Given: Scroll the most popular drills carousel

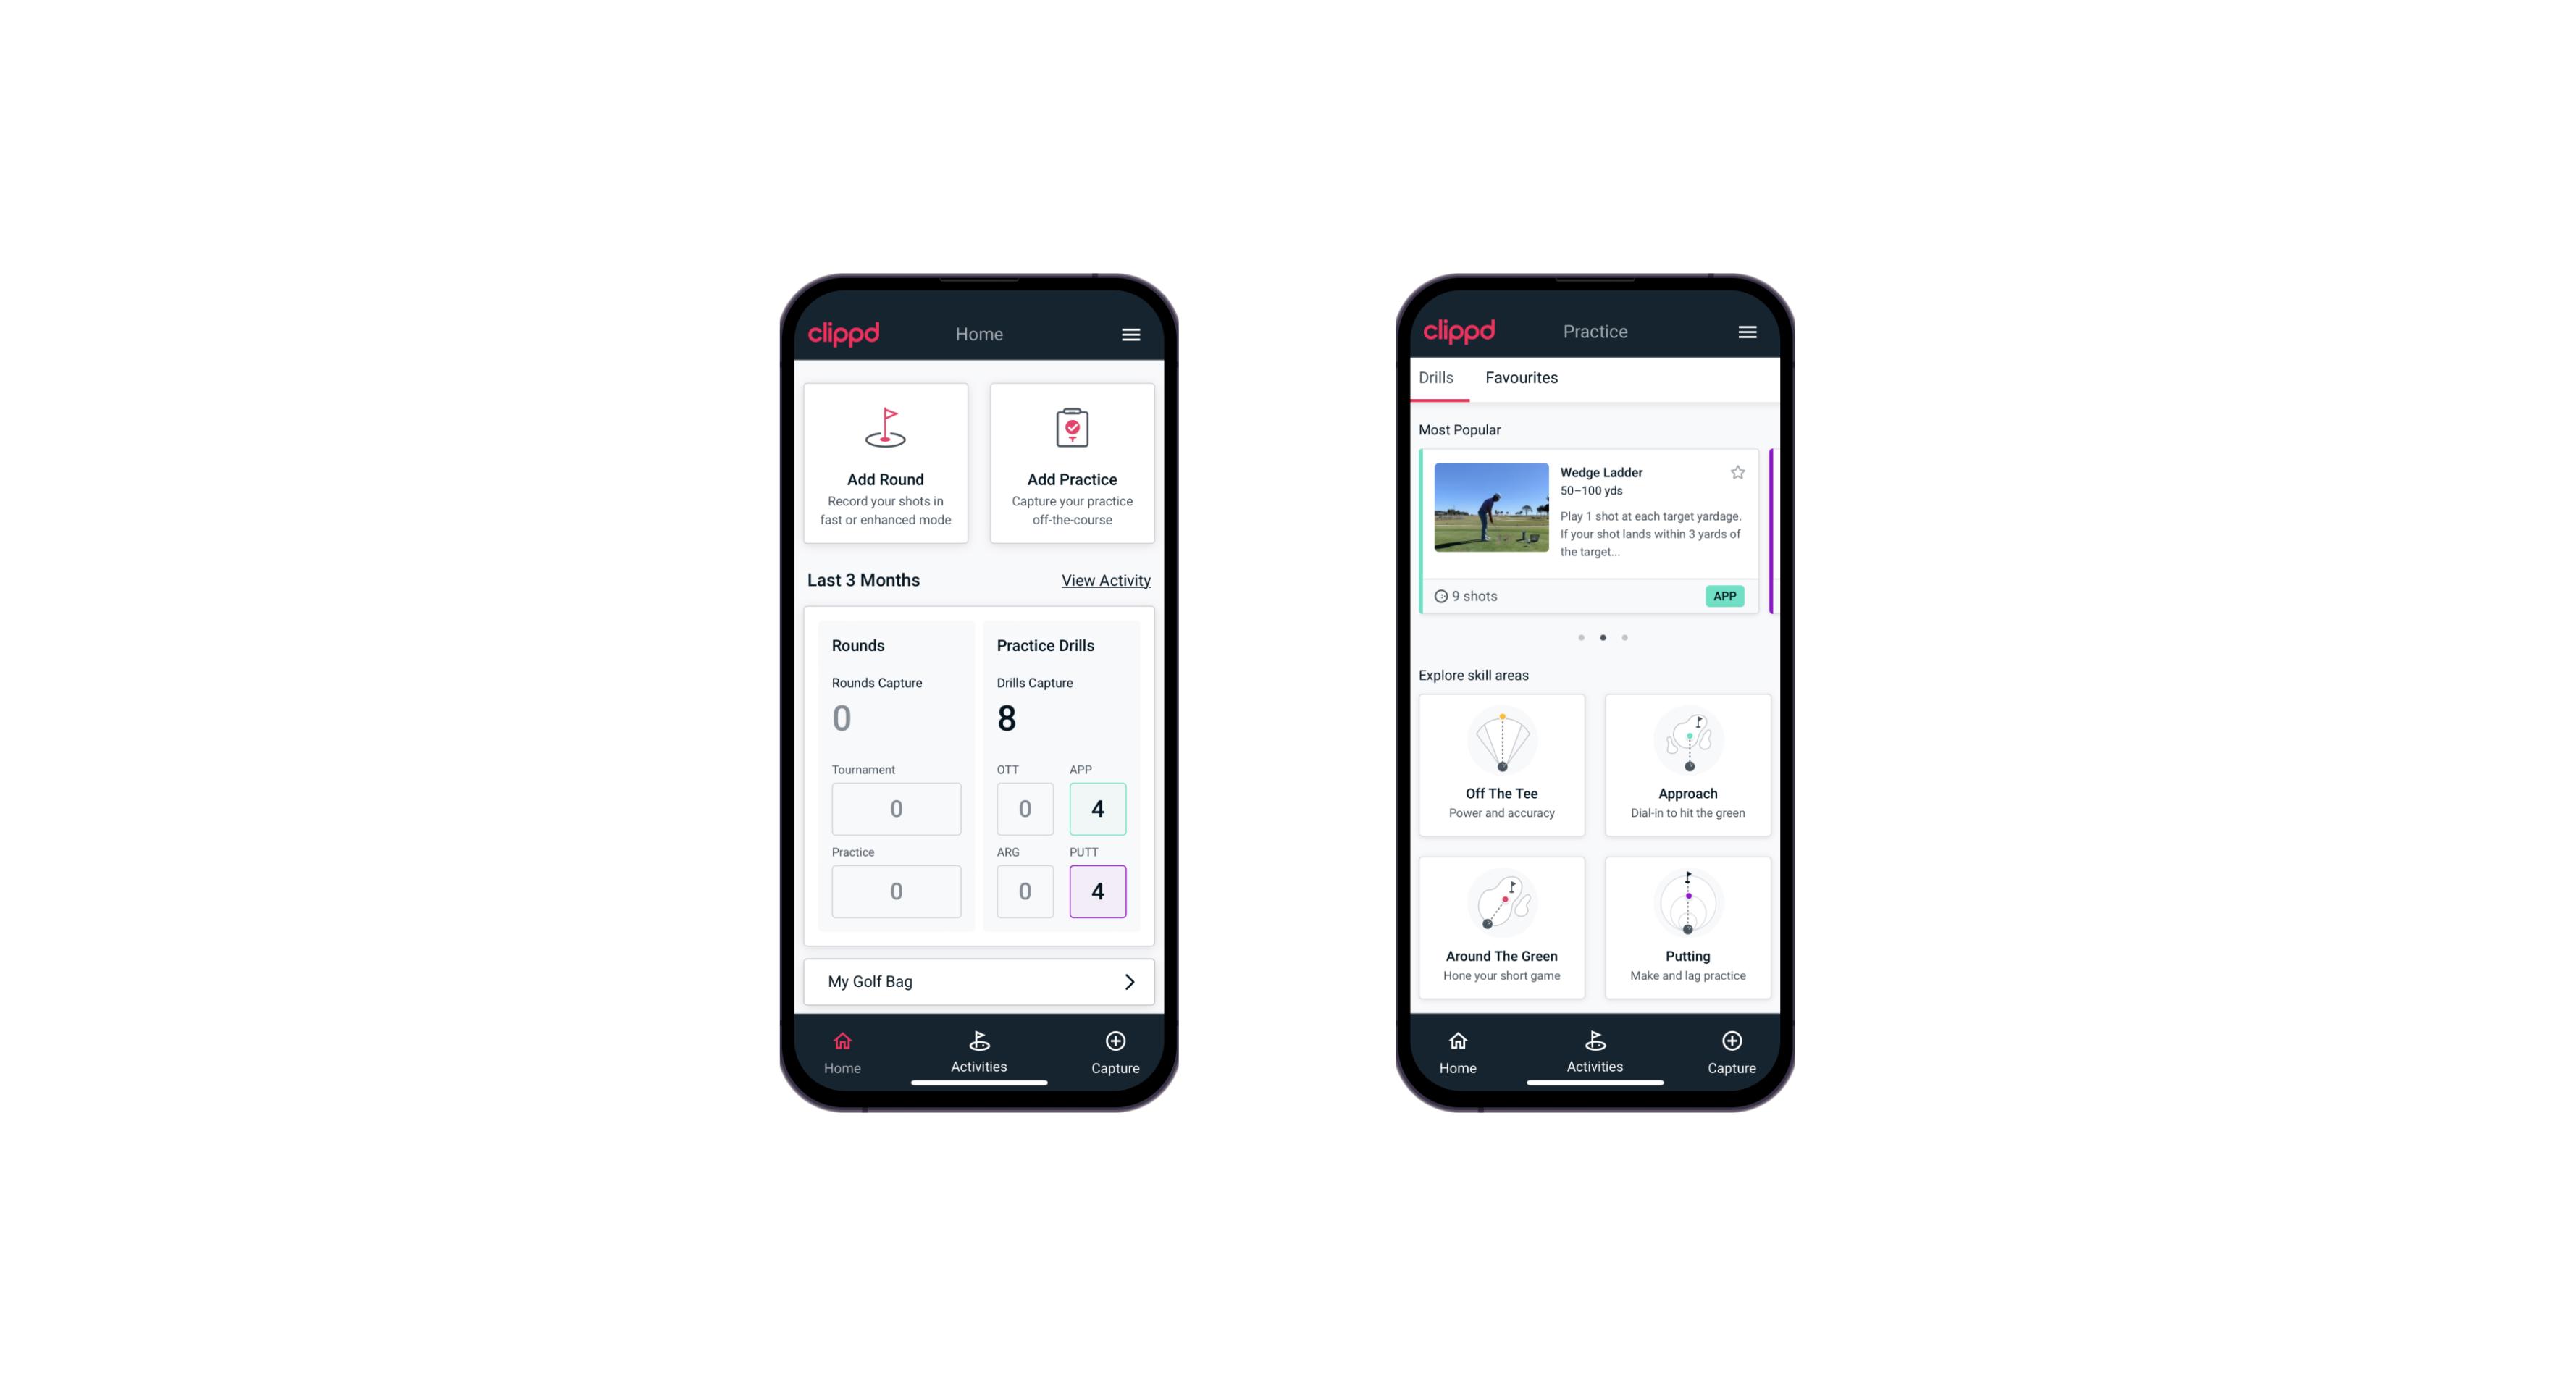Looking at the screenshot, I should pos(1625,637).
